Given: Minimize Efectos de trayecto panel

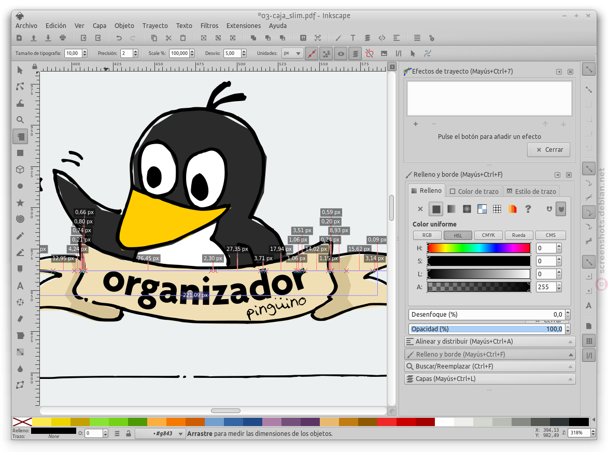Looking at the screenshot, I should click(559, 72).
